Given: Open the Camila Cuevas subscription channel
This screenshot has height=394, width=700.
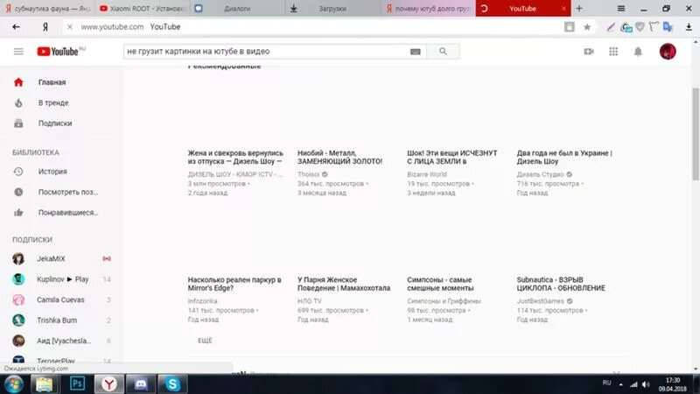Looking at the screenshot, I should [61, 299].
